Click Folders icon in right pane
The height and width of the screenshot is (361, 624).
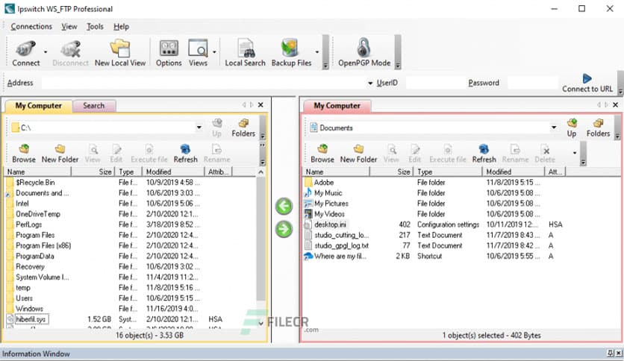click(x=598, y=128)
